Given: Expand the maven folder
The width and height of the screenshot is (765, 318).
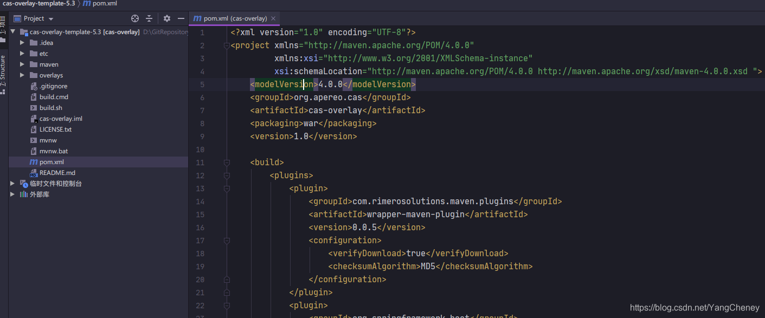Looking at the screenshot, I should click(x=22, y=64).
